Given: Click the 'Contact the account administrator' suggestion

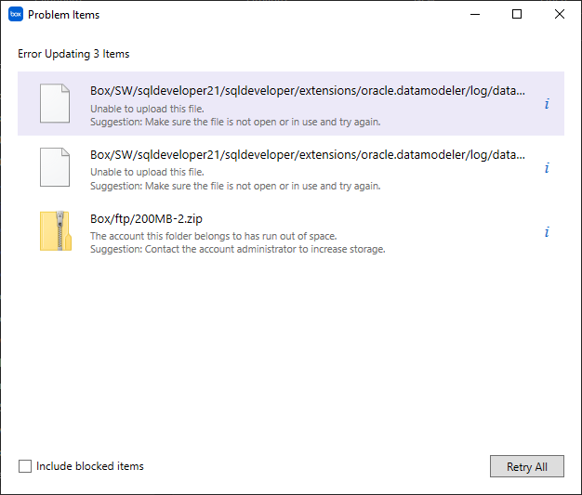Looking at the screenshot, I should click(237, 249).
